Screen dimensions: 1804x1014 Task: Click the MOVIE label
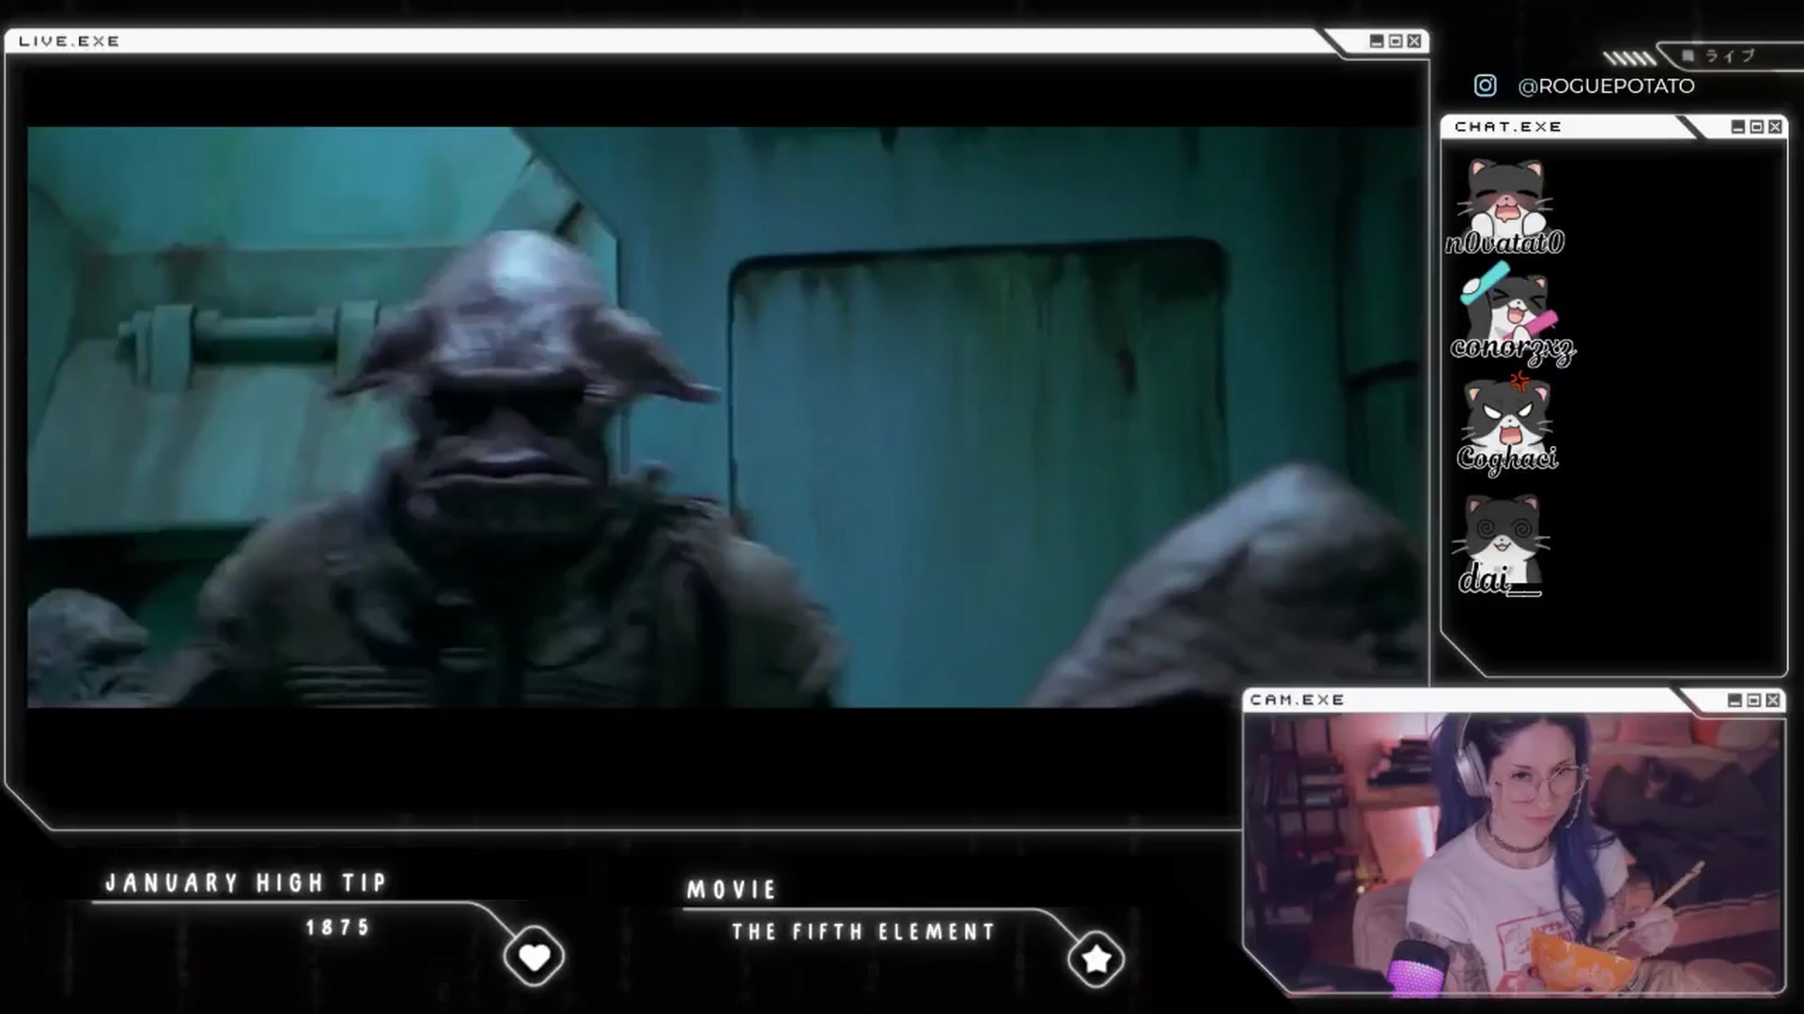click(x=732, y=889)
